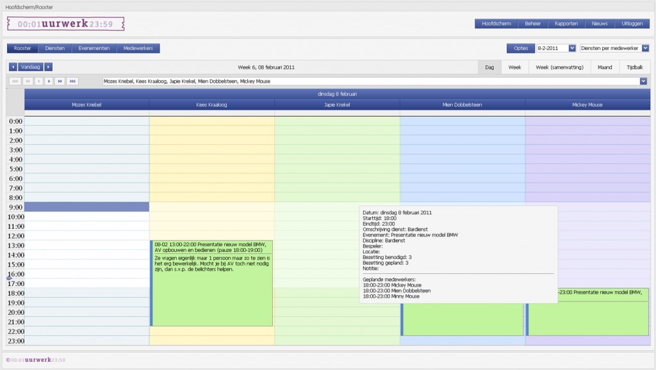Switch to Maand view tab
This screenshot has height=370, width=656.
click(x=605, y=67)
